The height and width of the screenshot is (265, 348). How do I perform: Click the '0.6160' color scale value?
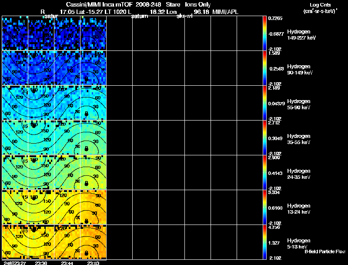(x=275, y=208)
